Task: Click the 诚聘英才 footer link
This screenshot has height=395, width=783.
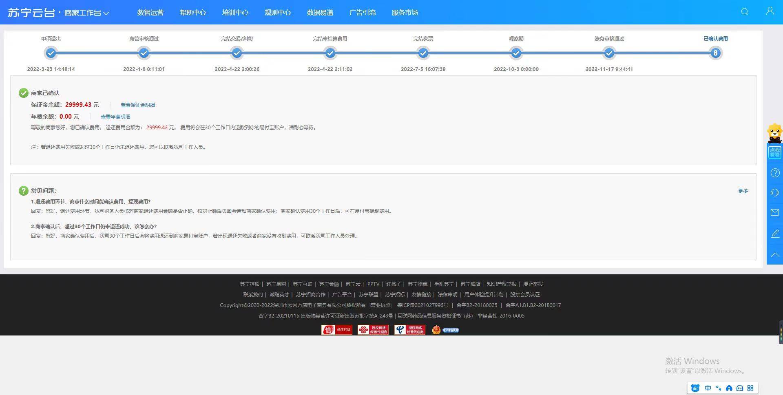Action: pos(279,294)
